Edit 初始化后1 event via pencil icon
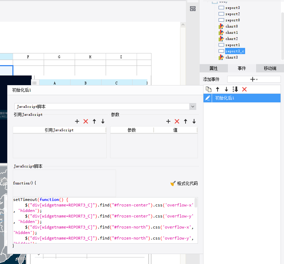Image resolution: width=284 pixels, height=264 pixels. pos(208,98)
